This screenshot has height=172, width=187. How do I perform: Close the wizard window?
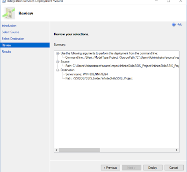coord(180,1)
